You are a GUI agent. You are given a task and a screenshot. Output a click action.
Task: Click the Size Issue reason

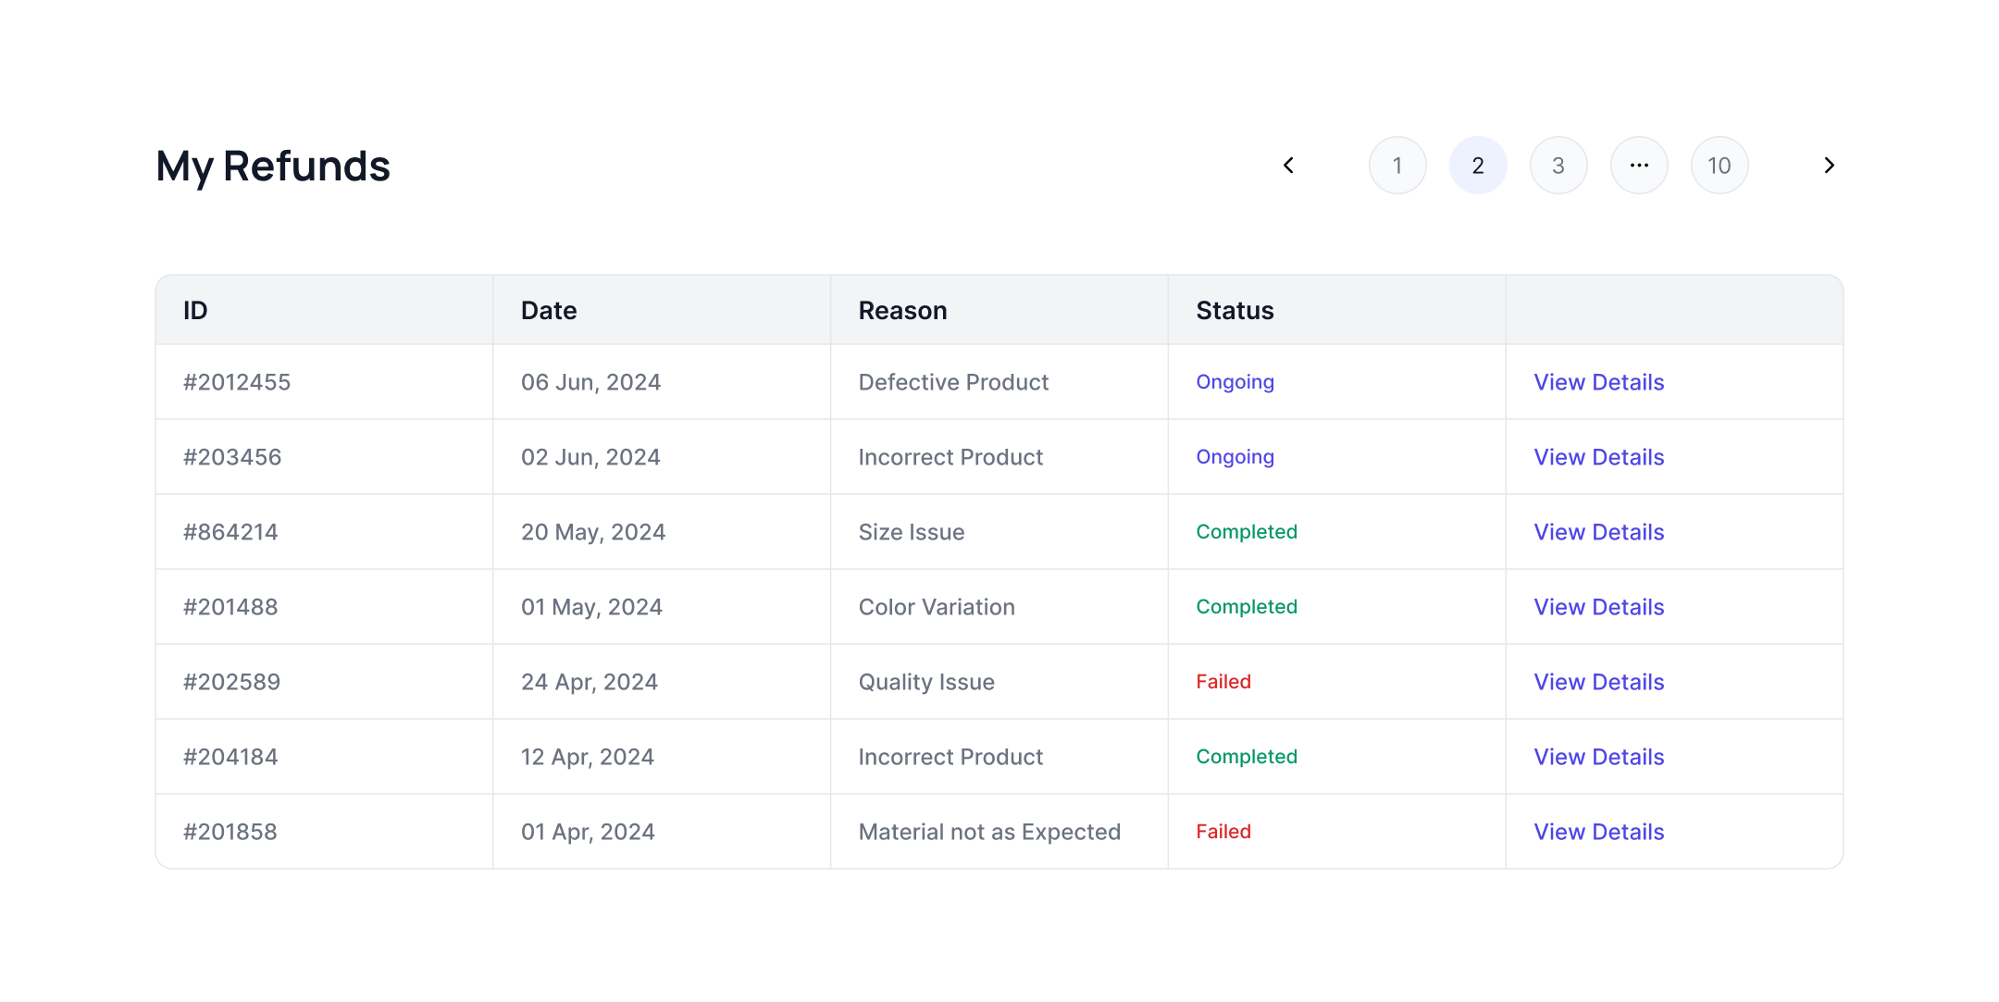(x=912, y=532)
